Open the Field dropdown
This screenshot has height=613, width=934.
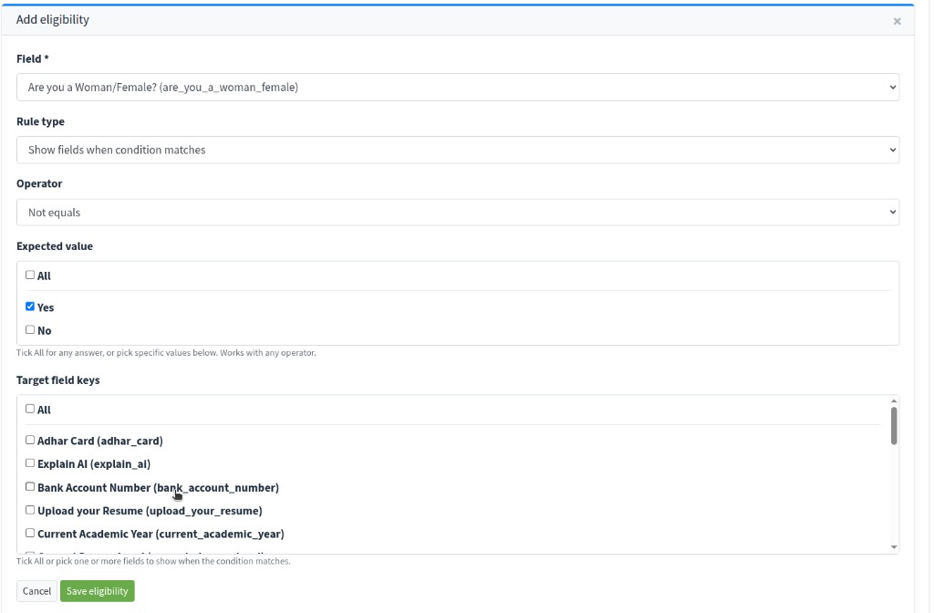(x=458, y=87)
